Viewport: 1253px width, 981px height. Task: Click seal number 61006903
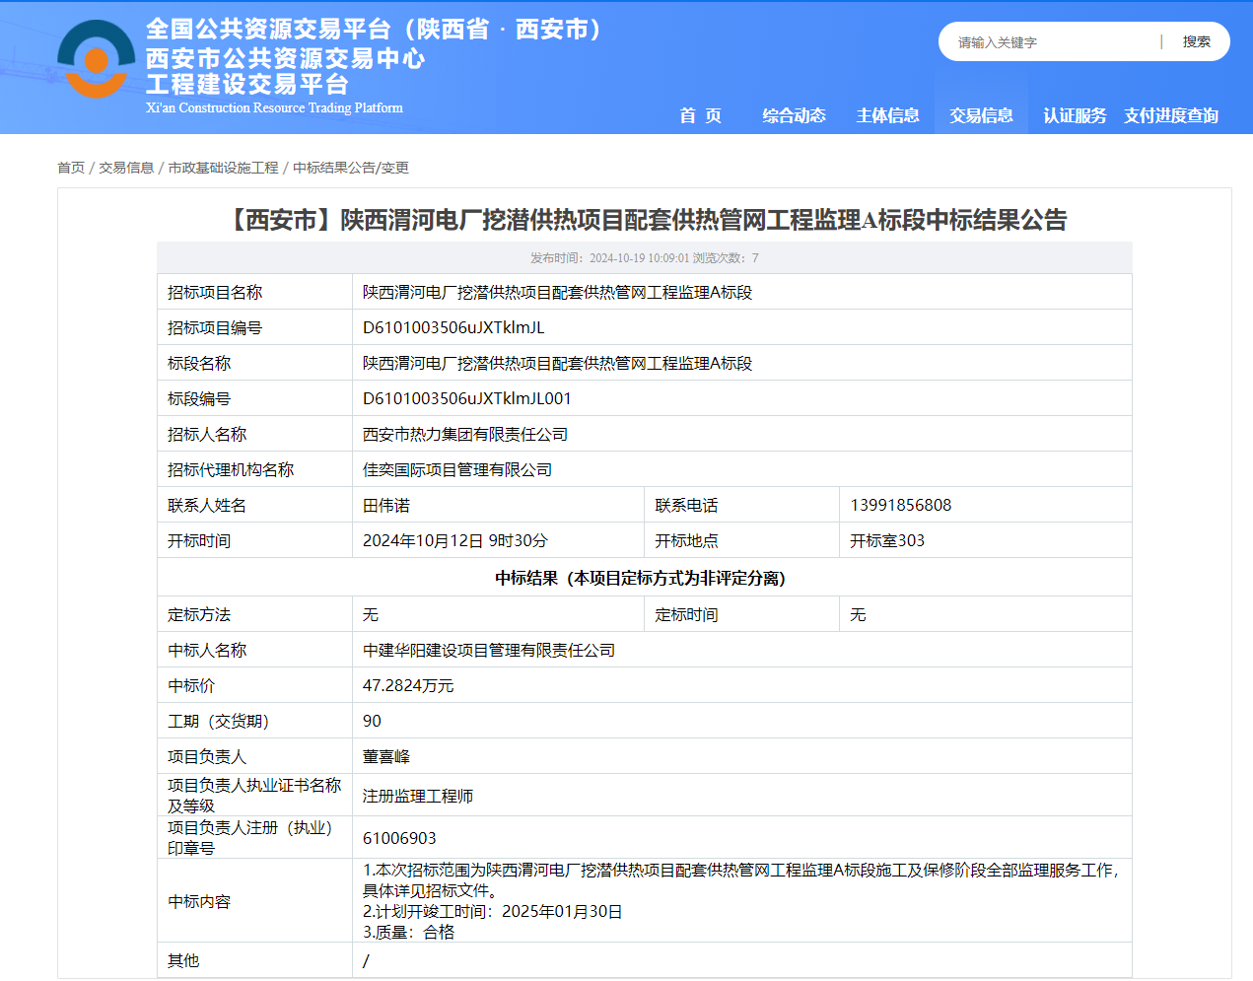(399, 839)
